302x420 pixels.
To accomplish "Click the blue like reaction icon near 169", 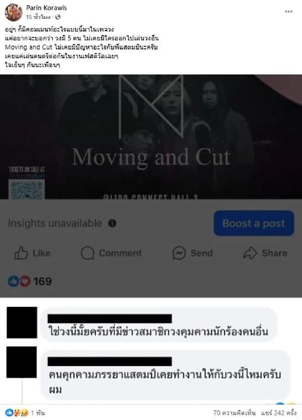I will click(14, 281).
